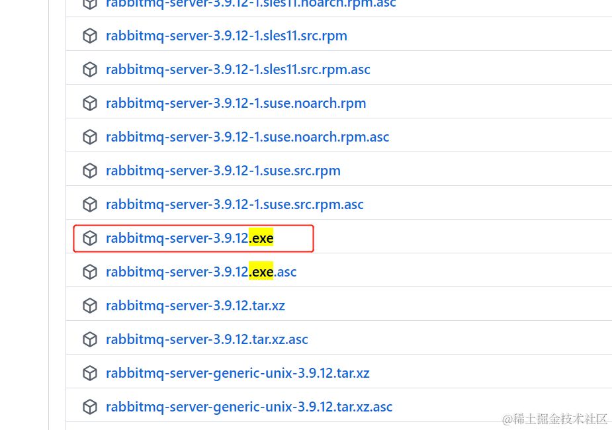Click package icon beside generic-unix-3.9.12.tar.xz
This screenshot has height=430, width=612.
[x=90, y=373]
